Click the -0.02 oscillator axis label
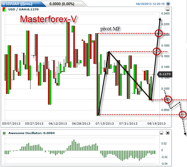The width and height of the screenshot is (187, 167). tap(164, 157)
